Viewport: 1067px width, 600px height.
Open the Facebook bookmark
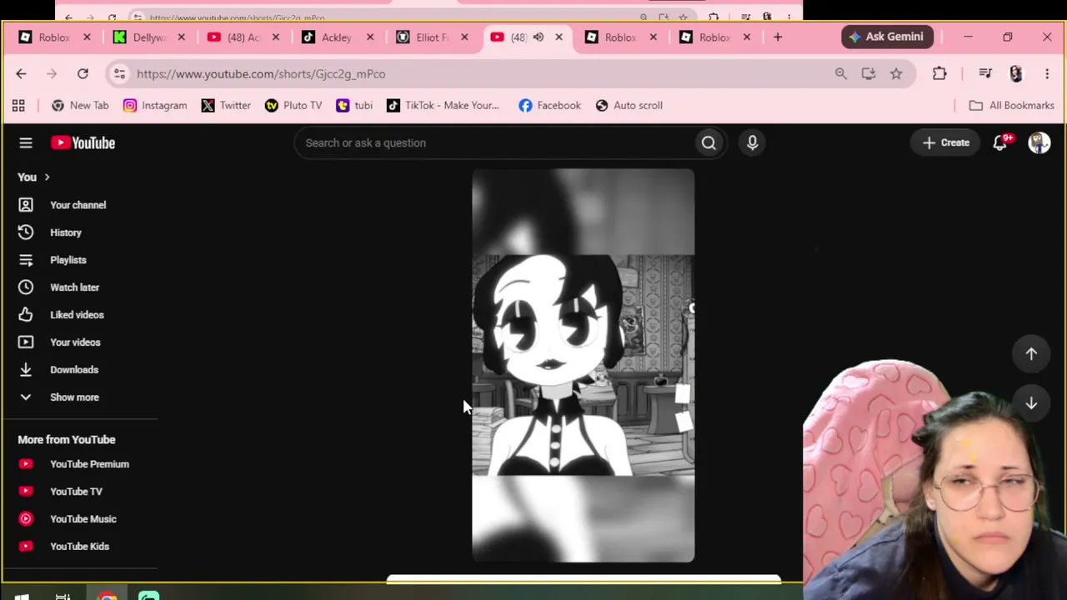549,106
